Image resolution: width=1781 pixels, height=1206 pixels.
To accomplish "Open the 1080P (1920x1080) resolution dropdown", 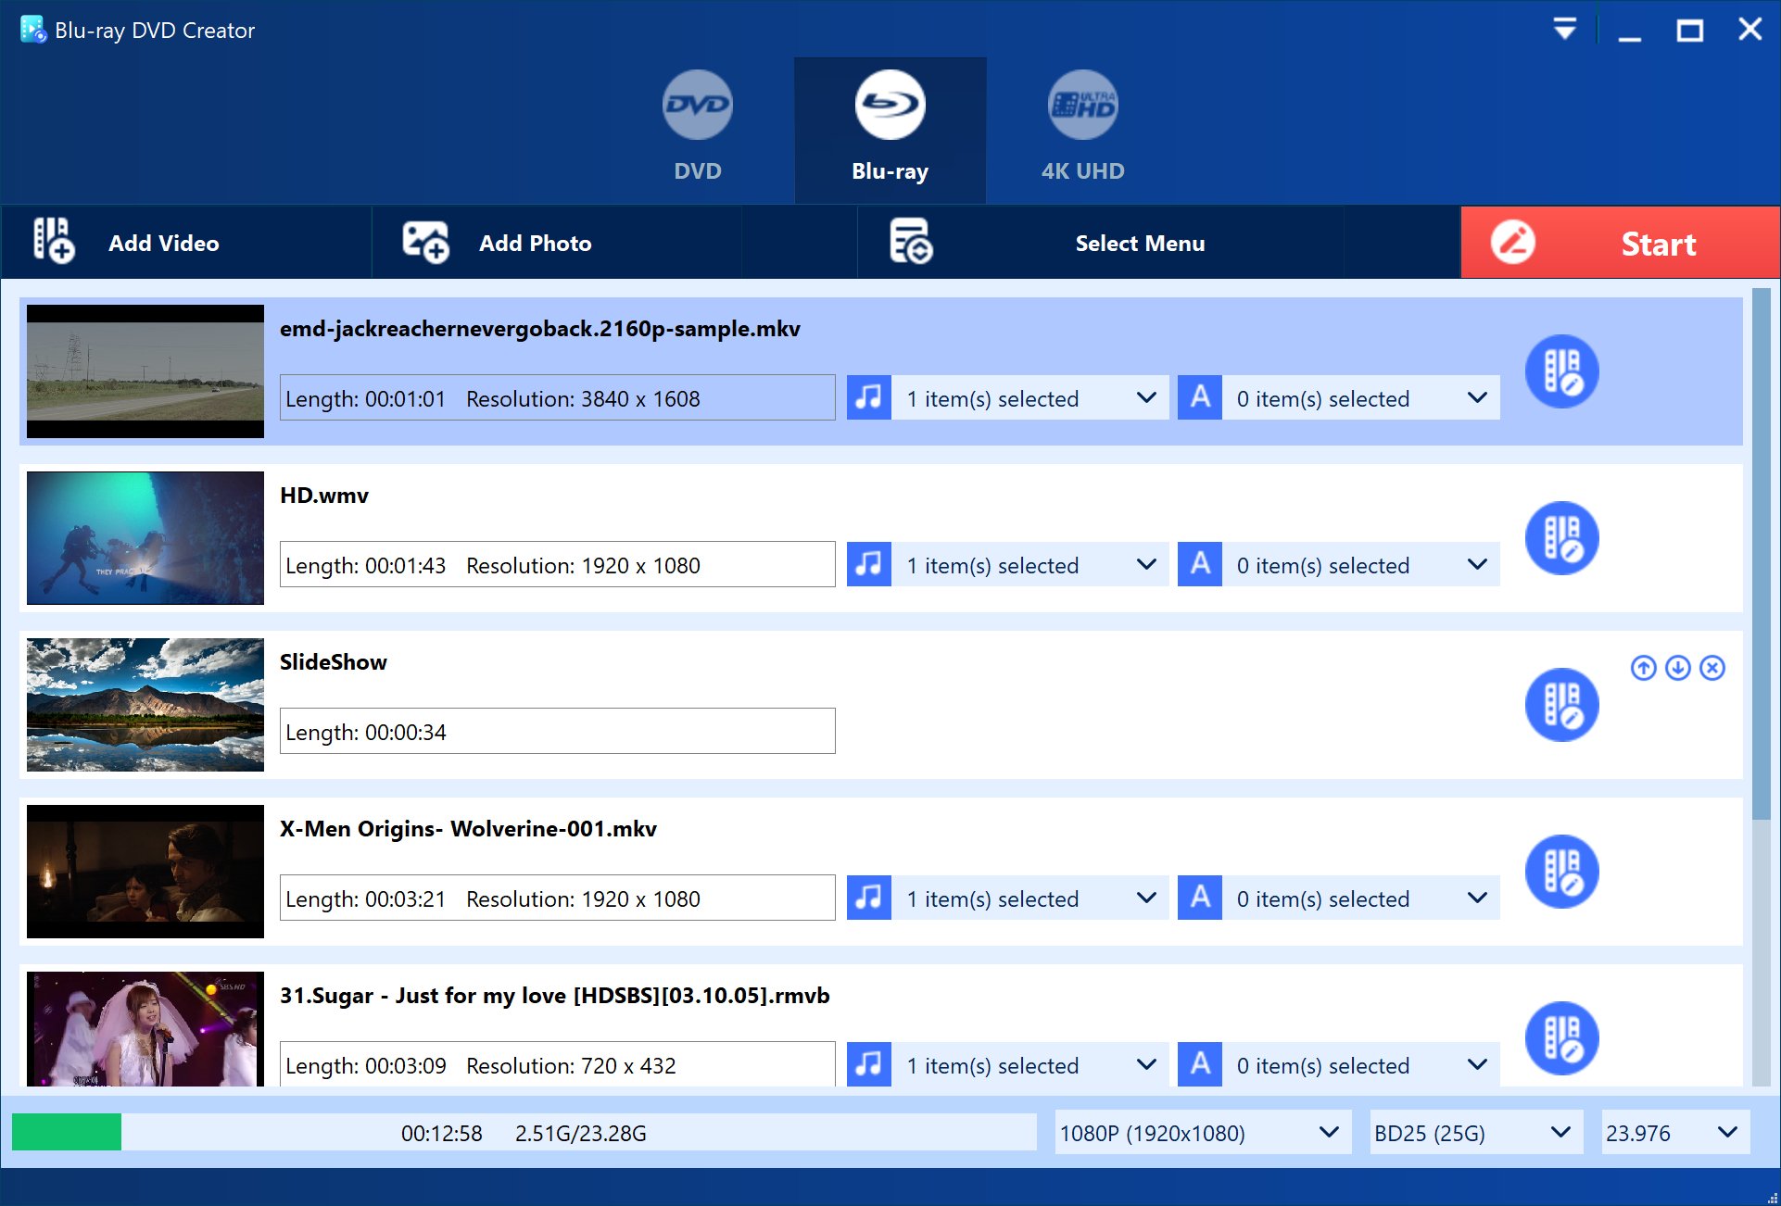I will pos(1203,1132).
